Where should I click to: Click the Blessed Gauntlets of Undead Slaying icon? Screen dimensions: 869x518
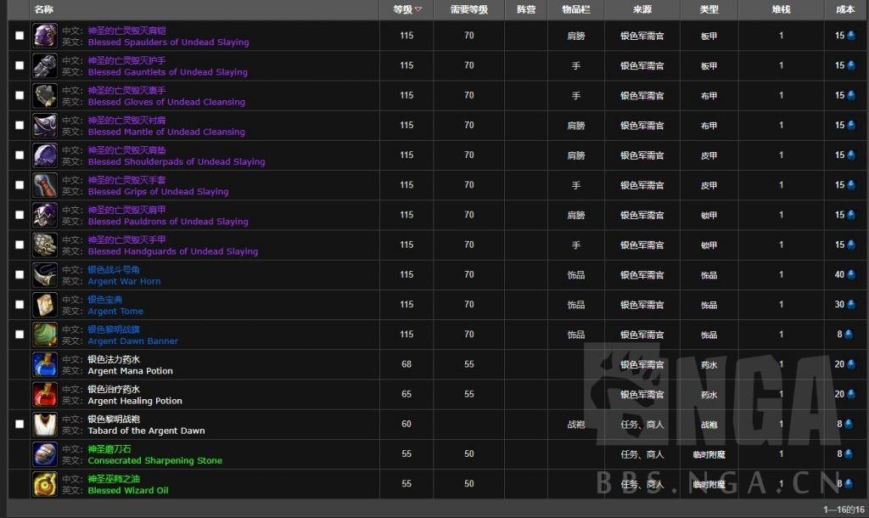(x=45, y=65)
